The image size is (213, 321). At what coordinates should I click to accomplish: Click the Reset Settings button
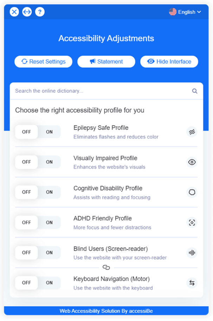click(43, 62)
